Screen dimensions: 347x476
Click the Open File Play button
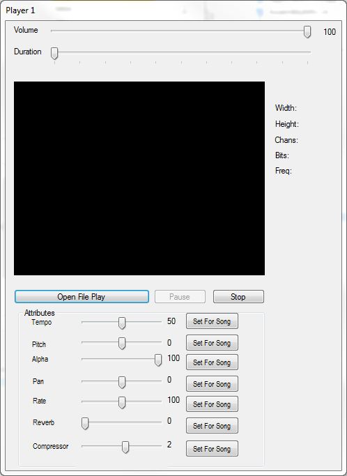(x=82, y=297)
